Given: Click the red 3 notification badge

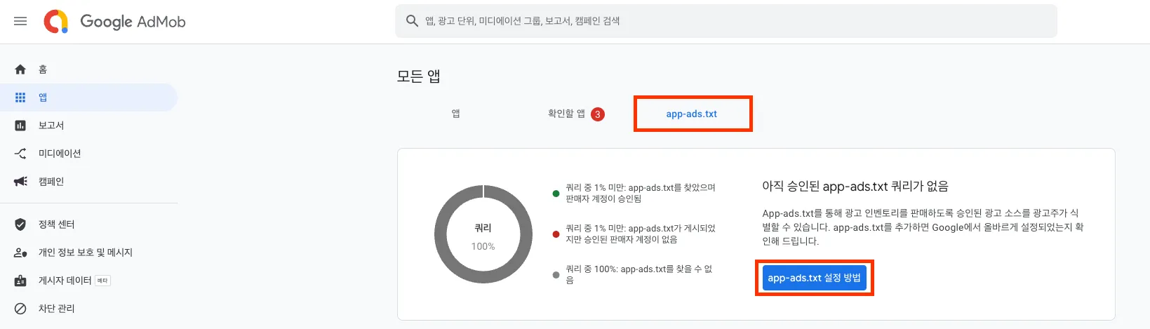Looking at the screenshot, I should 598,114.
